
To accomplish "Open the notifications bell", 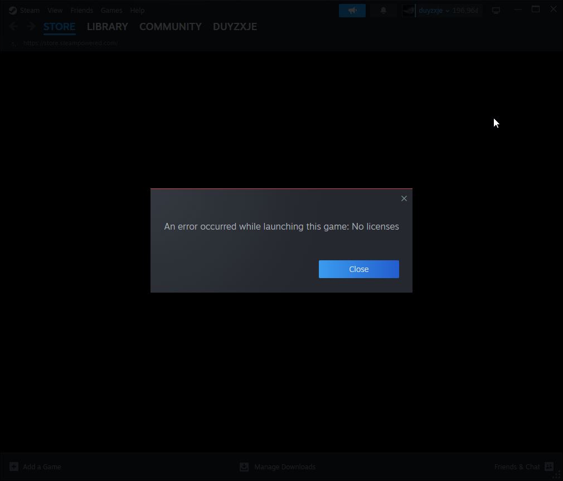I will pos(383,11).
